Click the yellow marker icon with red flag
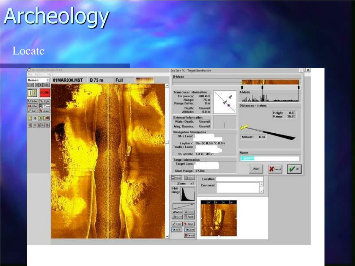The width and height of the screenshot is (355, 266). (46, 118)
